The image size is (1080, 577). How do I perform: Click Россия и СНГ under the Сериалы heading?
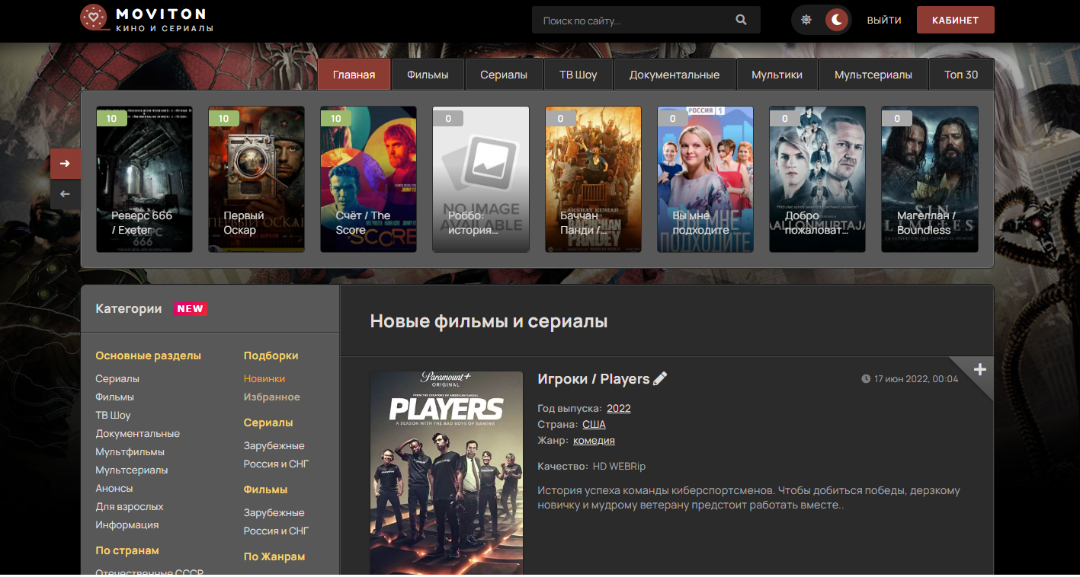tap(277, 464)
